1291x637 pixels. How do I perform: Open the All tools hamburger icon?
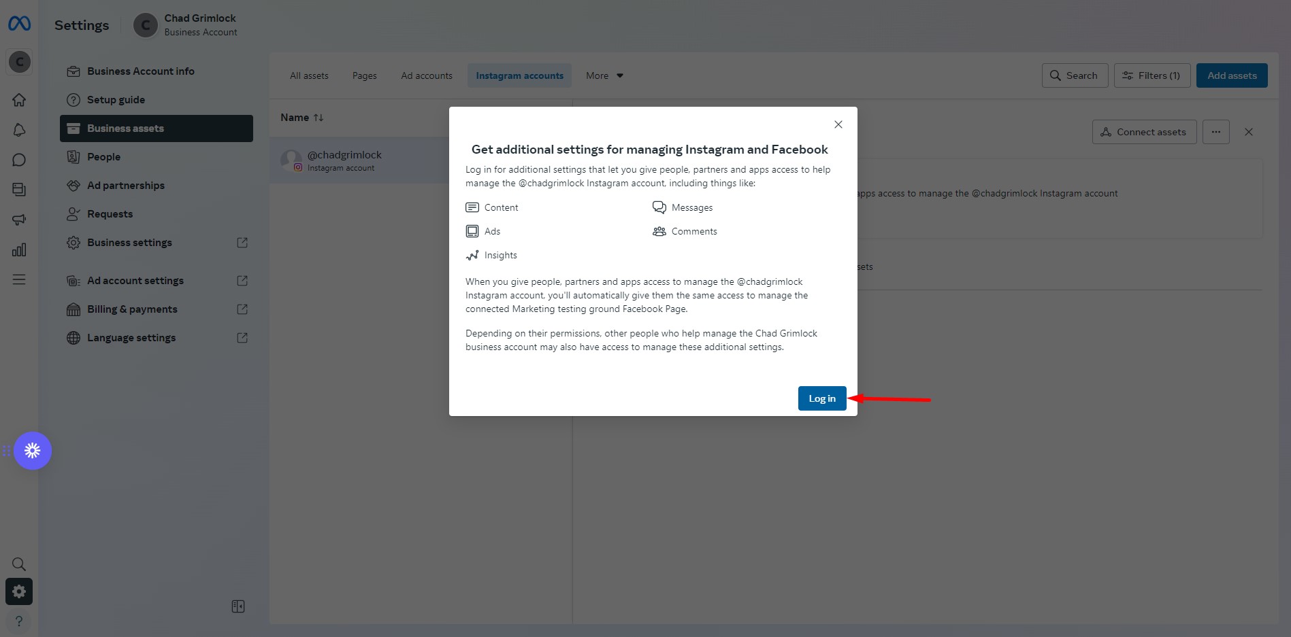pyautogui.click(x=19, y=279)
